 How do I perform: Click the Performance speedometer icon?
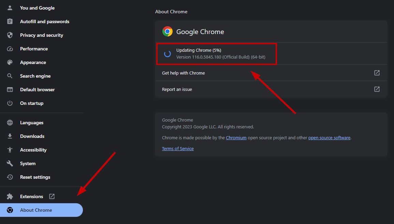[x=10, y=48]
